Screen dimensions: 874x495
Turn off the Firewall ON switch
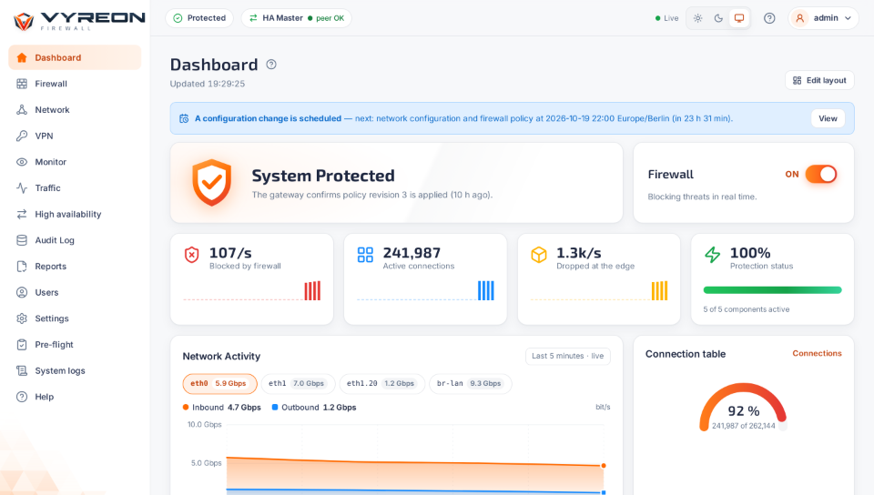[821, 175]
